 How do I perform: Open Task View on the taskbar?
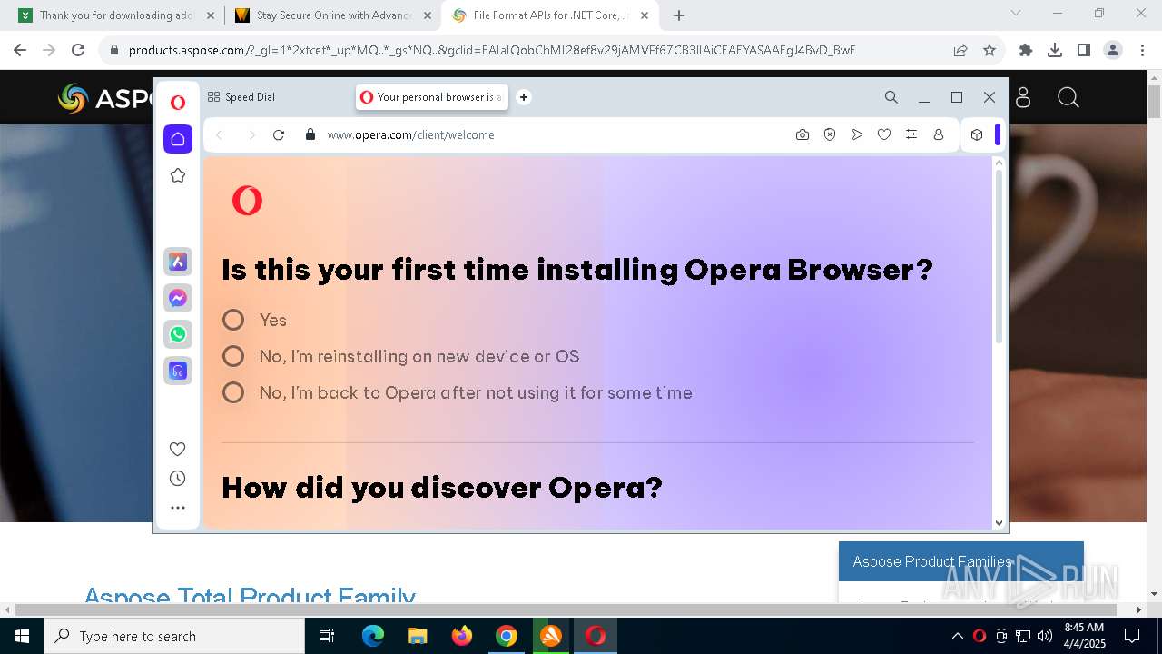coord(327,636)
